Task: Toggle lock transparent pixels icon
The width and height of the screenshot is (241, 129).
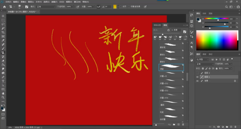Action: click(203, 68)
